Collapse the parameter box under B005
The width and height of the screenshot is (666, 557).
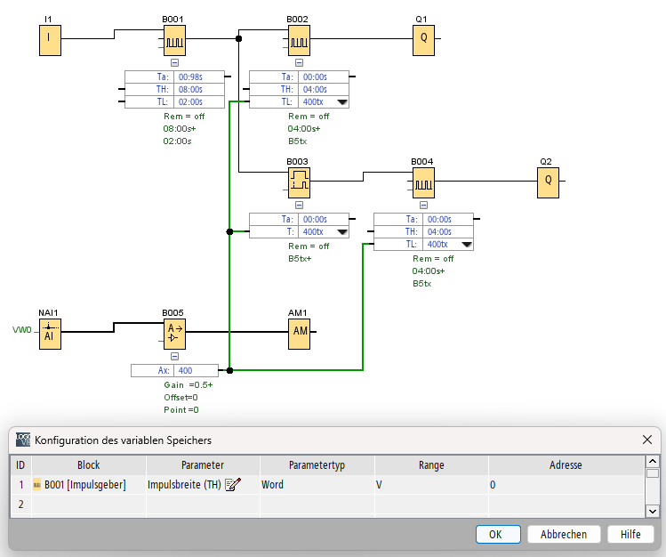pyautogui.click(x=174, y=356)
